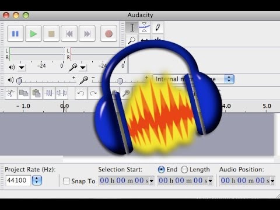This screenshot has height=210, width=280.
Task: Select the End radio button
Action: click(x=161, y=170)
